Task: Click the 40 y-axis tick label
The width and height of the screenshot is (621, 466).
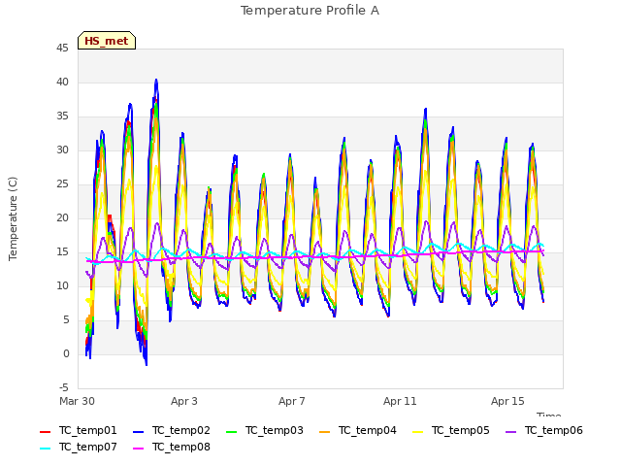Action: tap(62, 82)
